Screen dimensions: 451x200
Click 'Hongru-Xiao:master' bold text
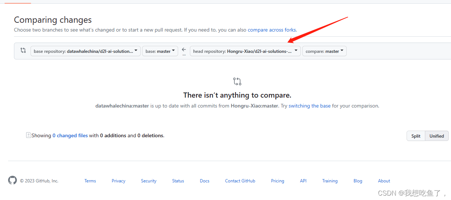point(255,106)
